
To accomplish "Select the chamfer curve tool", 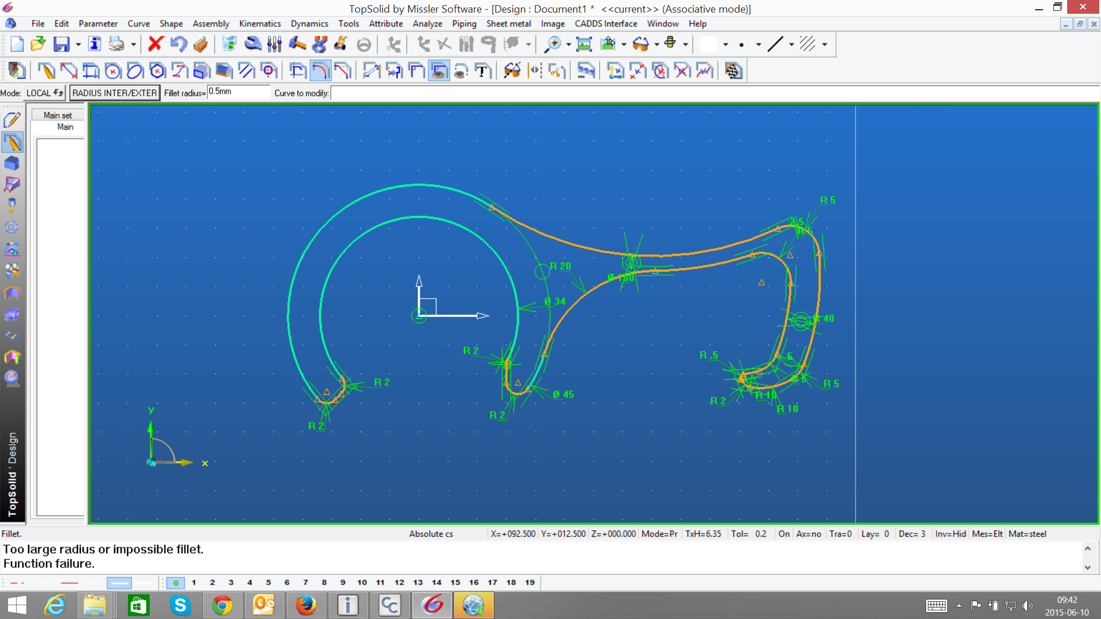I will (x=342, y=71).
